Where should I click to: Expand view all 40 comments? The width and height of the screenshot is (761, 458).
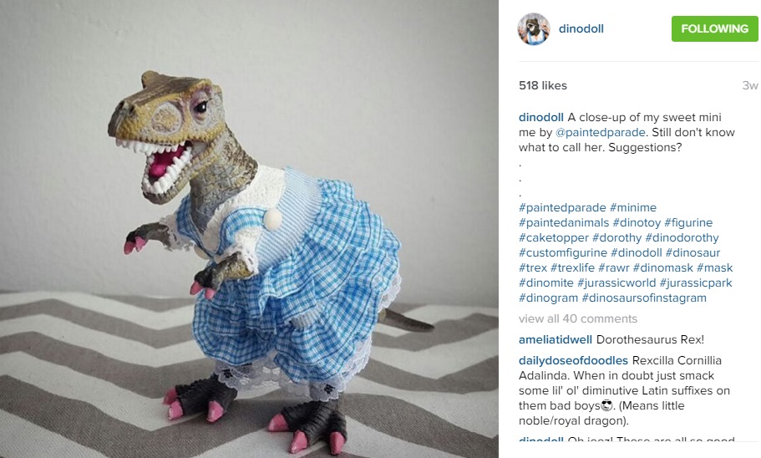(x=577, y=318)
